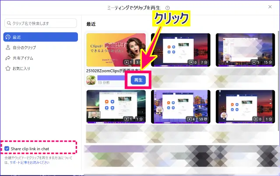Toggle the Share clip link in chat checkbox

coord(7,149)
